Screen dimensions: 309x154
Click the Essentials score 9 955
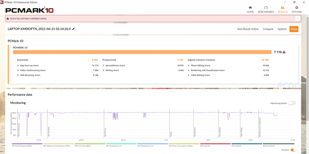tap(95, 60)
